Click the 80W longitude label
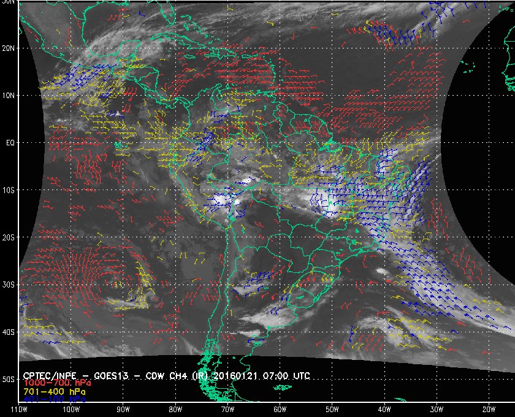Viewport: 515px width, 417px height. 175,410
